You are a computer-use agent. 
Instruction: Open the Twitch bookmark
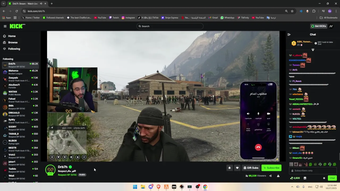click(x=113, y=18)
